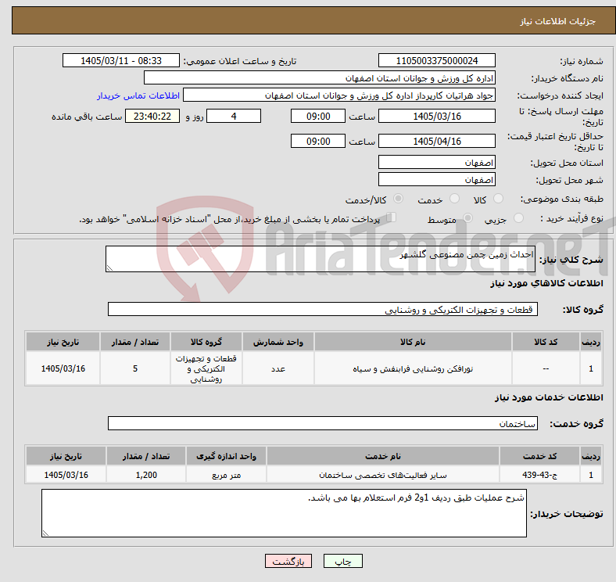Screen dimensions: 616x582
Task: Click the response deadline date 1405/03/16 field
Action: pos(436,116)
